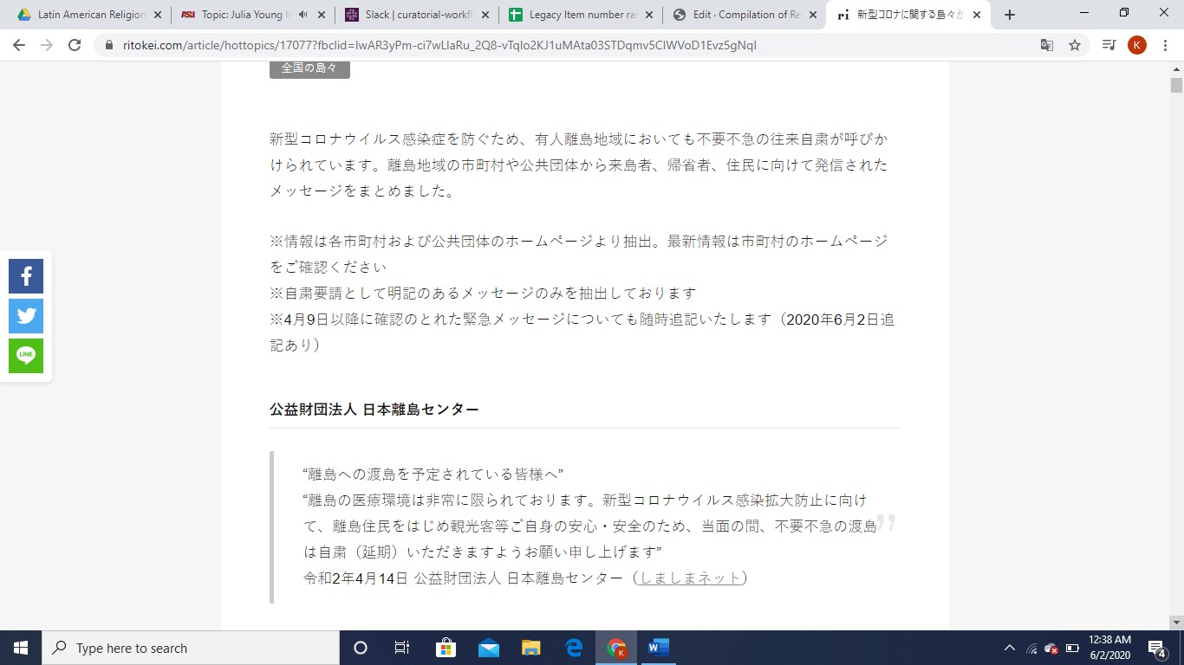The image size is (1184, 665).
Task: Share article via LINE icon
Action: 26,356
